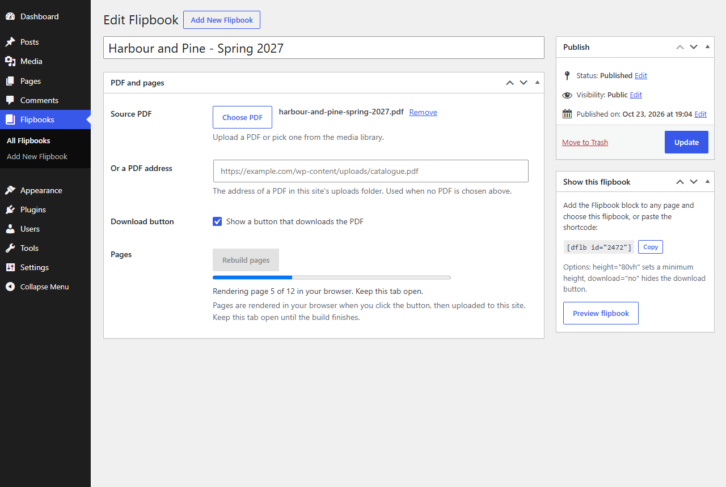This screenshot has width=726, height=487.
Task: Collapse the Publish panel
Action: pyautogui.click(x=707, y=46)
